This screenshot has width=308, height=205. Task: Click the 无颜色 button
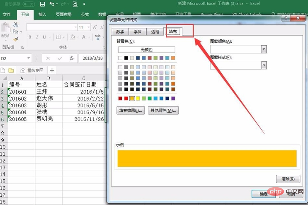146,50
